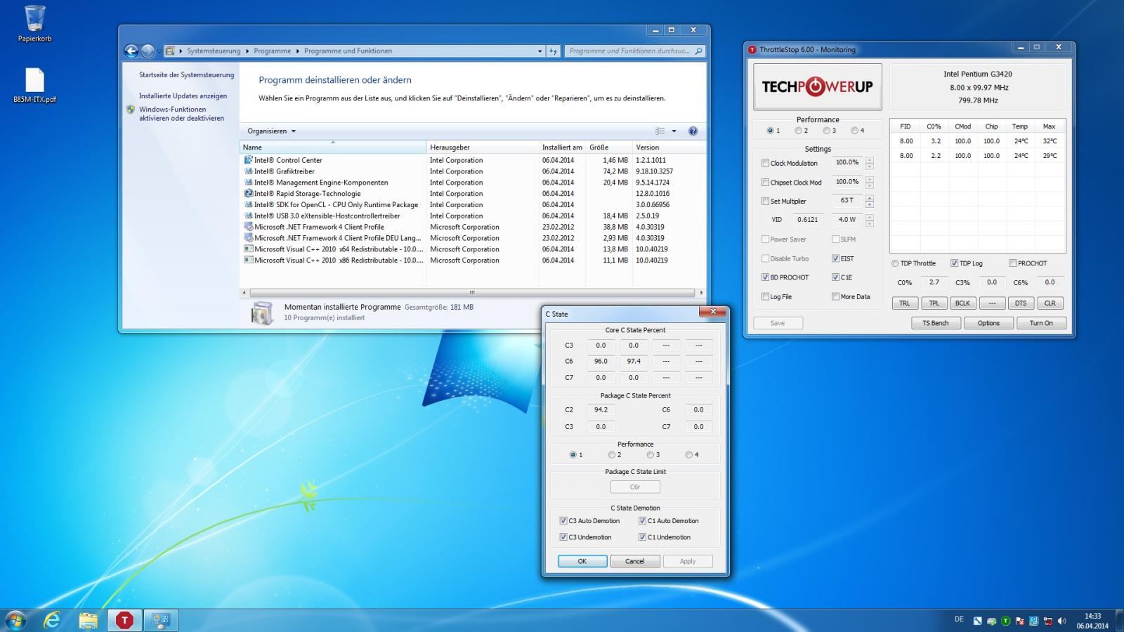Click the Programme und Funktionen search field
Image resolution: width=1124 pixels, height=632 pixels.
click(629, 51)
